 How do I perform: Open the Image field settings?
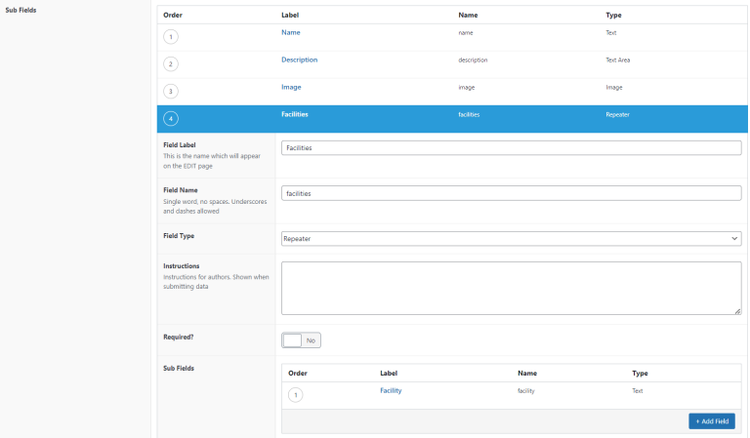point(291,87)
